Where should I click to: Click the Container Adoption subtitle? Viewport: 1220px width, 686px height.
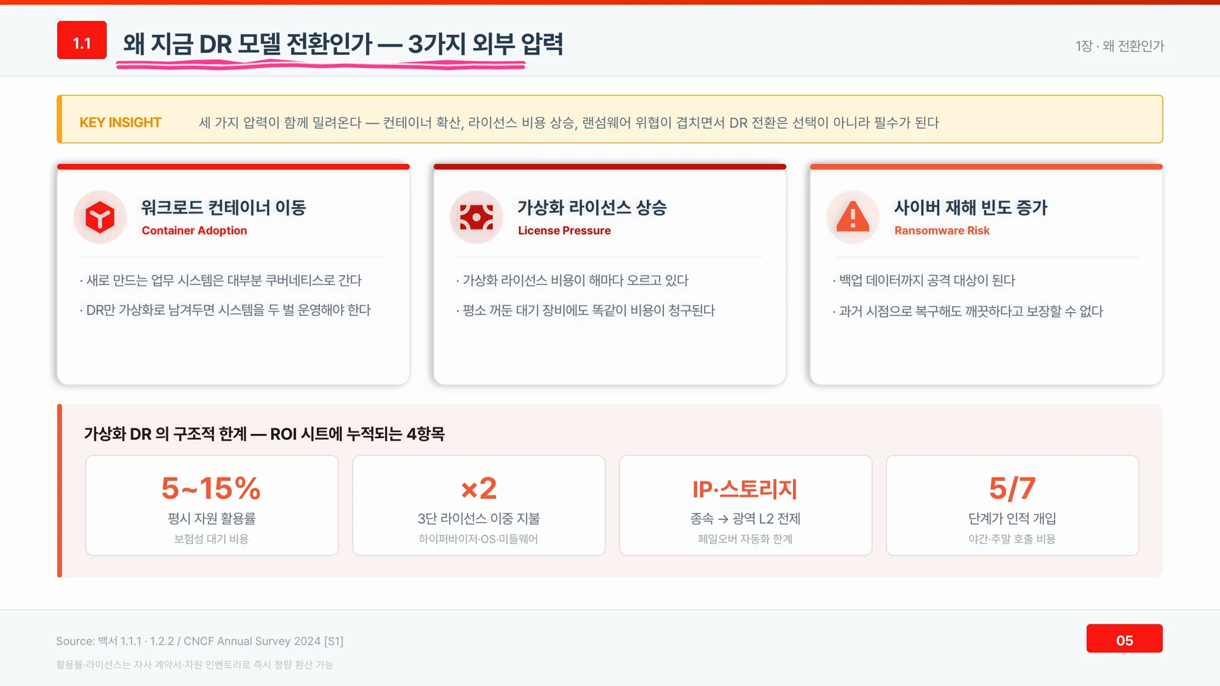coord(194,231)
